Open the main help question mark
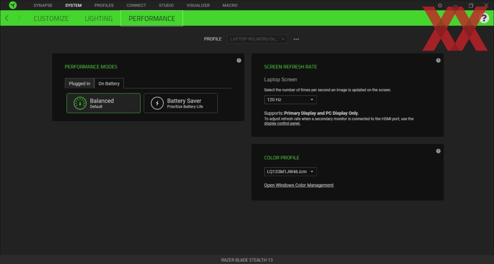The height and width of the screenshot is (264, 494). (484, 18)
